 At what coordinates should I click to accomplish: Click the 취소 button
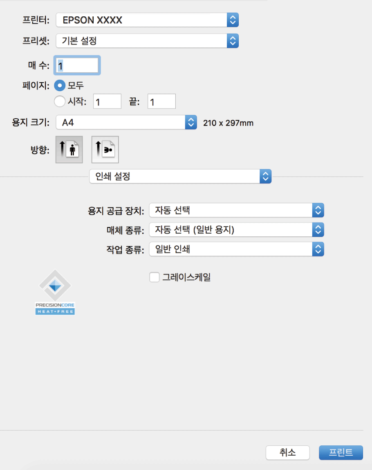[x=288, y=452]
